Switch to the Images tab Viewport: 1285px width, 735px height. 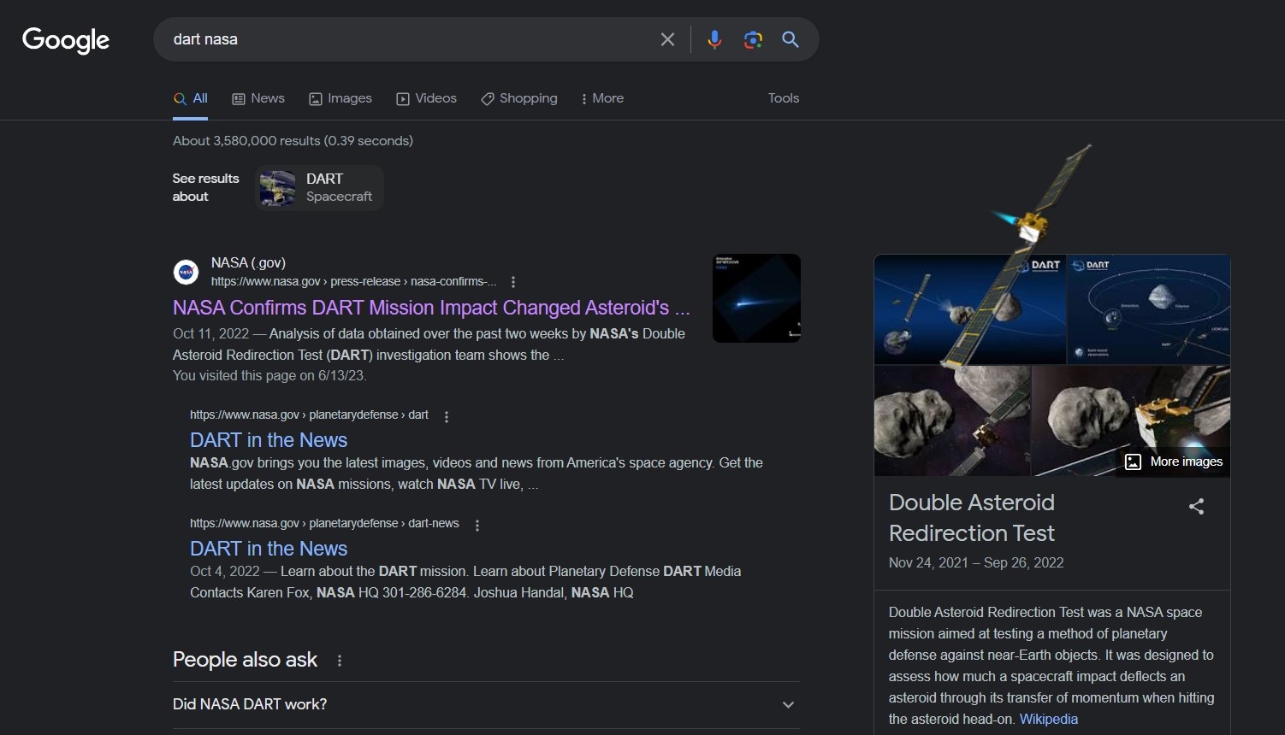(340, 98)
